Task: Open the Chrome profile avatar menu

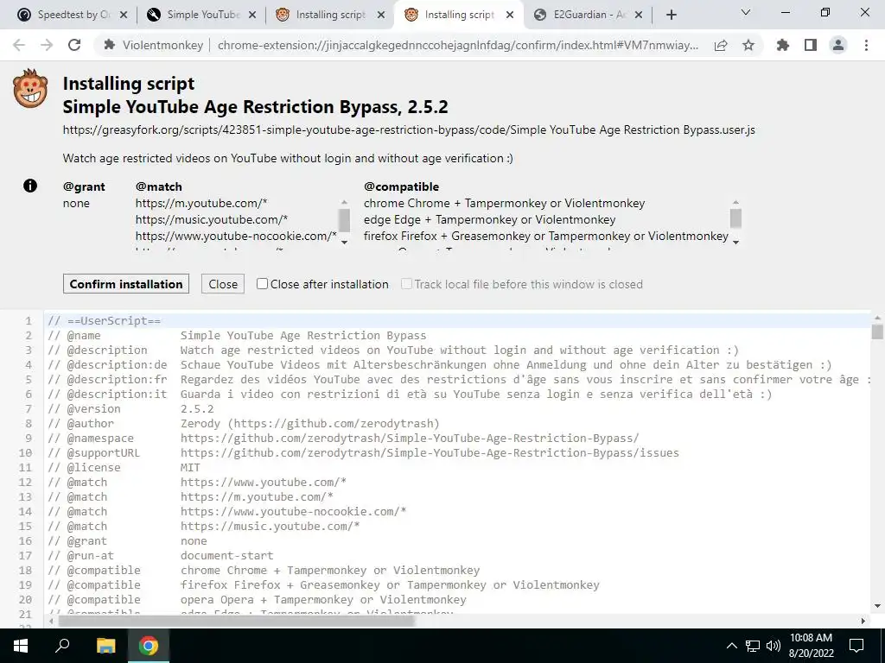Action: pyautogui.click(x=838, y=45)
